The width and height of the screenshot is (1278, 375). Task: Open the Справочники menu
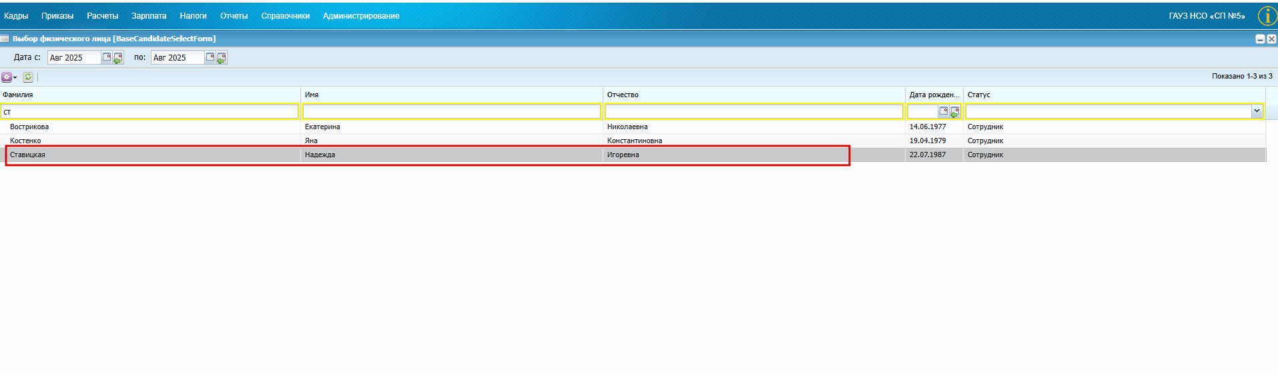point(285,16)
